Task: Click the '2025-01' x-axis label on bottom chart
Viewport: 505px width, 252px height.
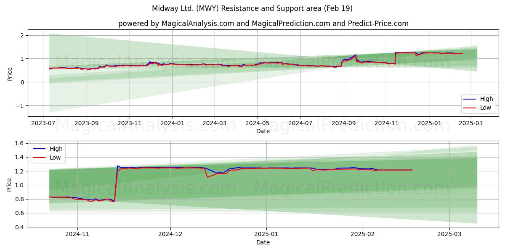Action: pyautogui.click(x=266, y=235)
